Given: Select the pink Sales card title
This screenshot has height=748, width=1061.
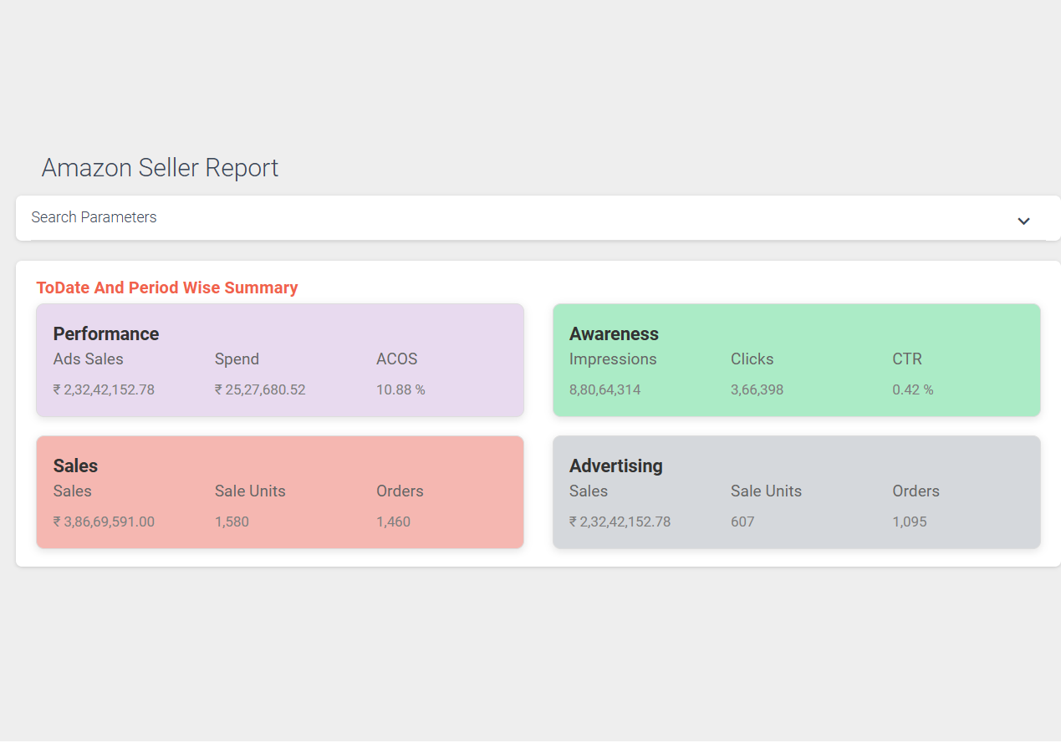Looking at the screenshot, I should (x=75, y=466).
